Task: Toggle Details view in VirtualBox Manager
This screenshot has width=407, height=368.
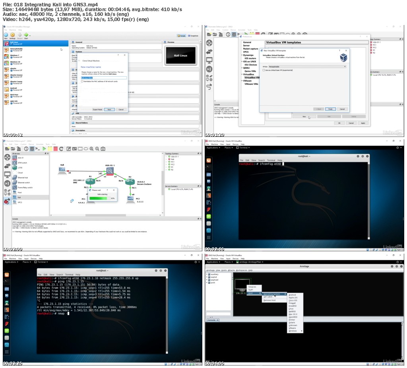Action: tap(181, 36)
